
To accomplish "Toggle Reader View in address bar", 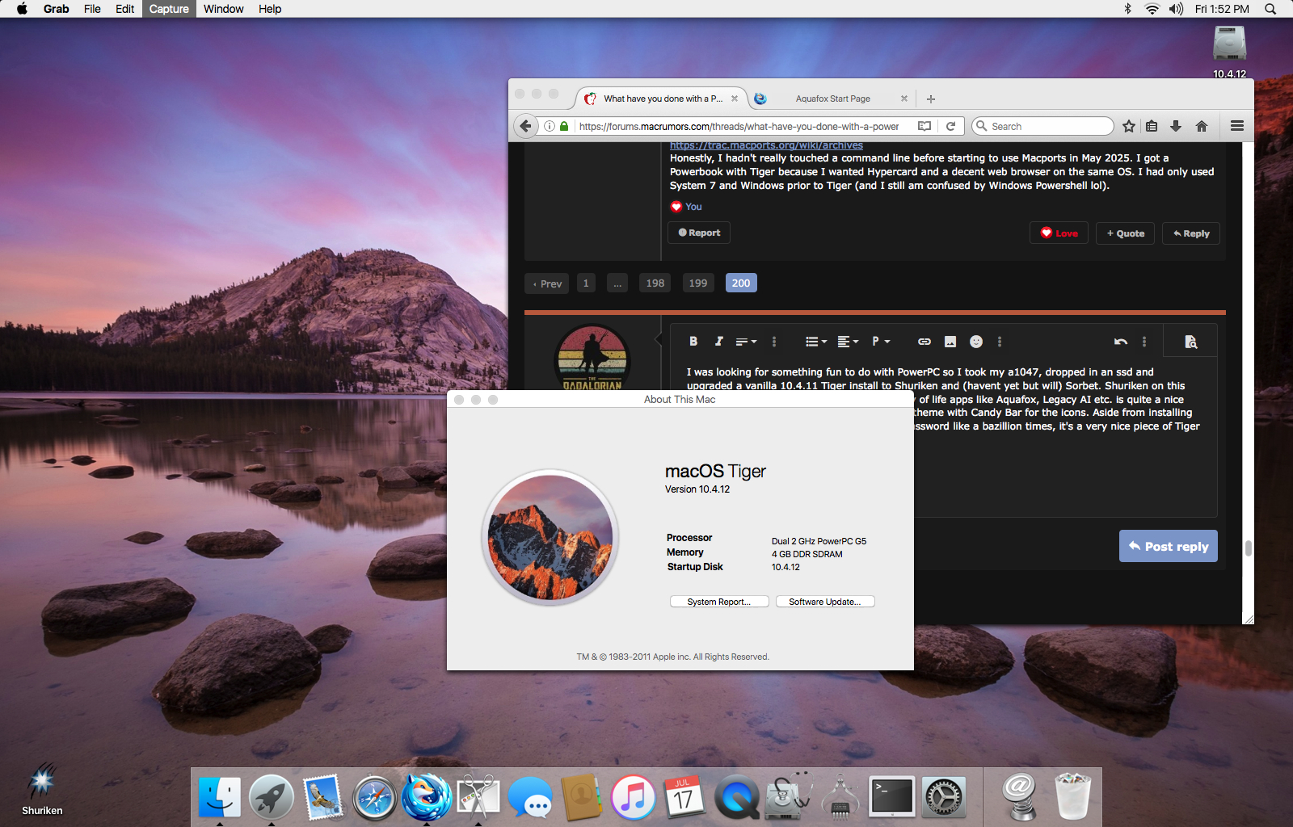I will coord(924,126).
